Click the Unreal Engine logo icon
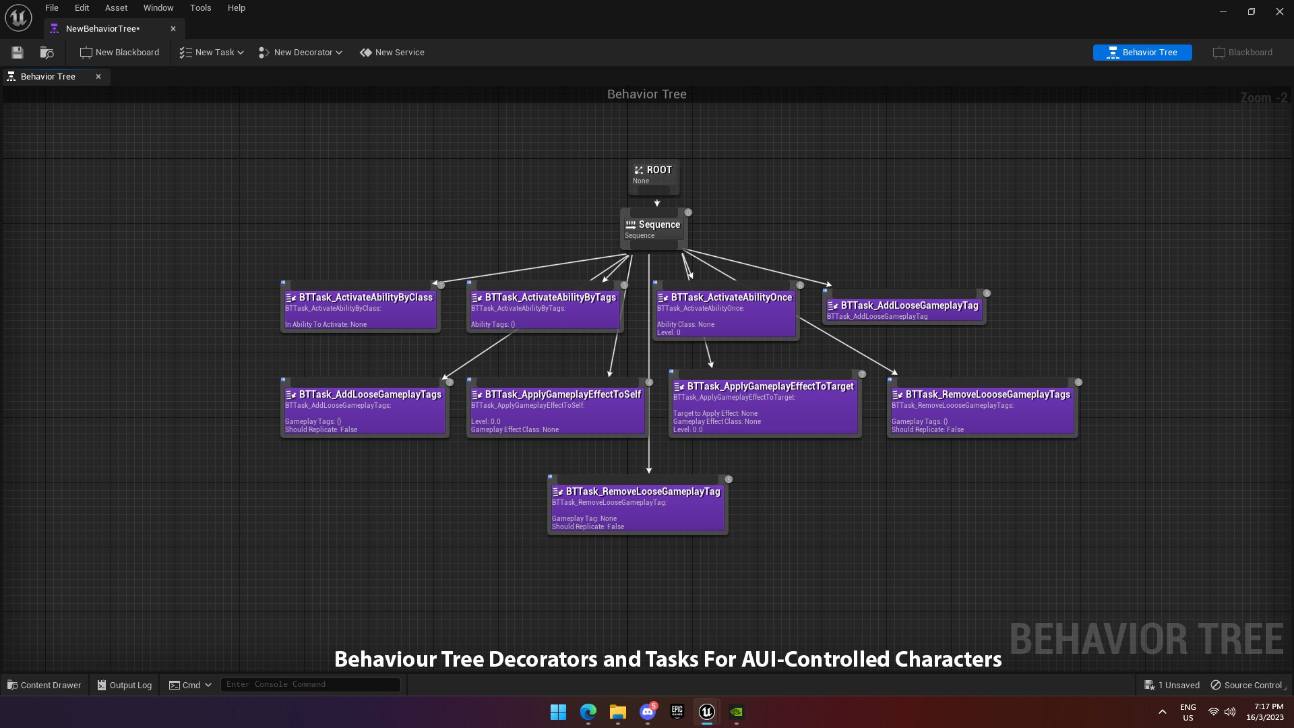Image resolution: width=1294 pixels, height=728 pixels. point(18,18)
